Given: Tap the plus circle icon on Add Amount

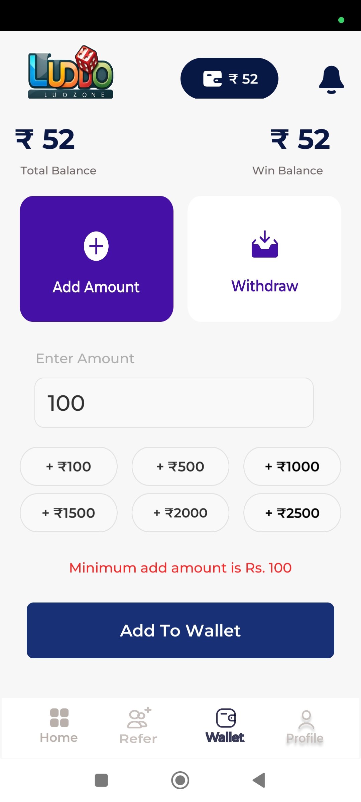Looking at the screenshot, I should [x=96, y=246].
